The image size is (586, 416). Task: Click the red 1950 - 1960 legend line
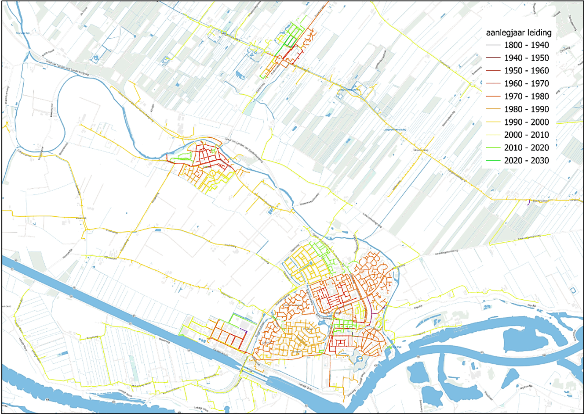coord(493,71)
